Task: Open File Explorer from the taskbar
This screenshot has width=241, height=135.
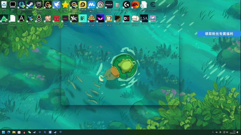Action: point(14,132)
